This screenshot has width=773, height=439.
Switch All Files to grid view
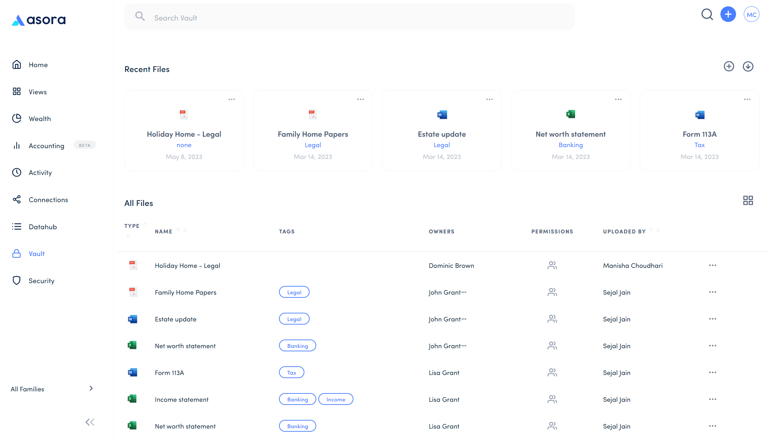point(748,200)
